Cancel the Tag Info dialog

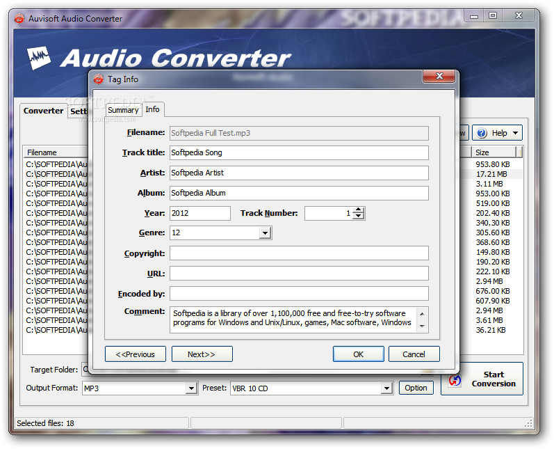(x=414, y=354)
